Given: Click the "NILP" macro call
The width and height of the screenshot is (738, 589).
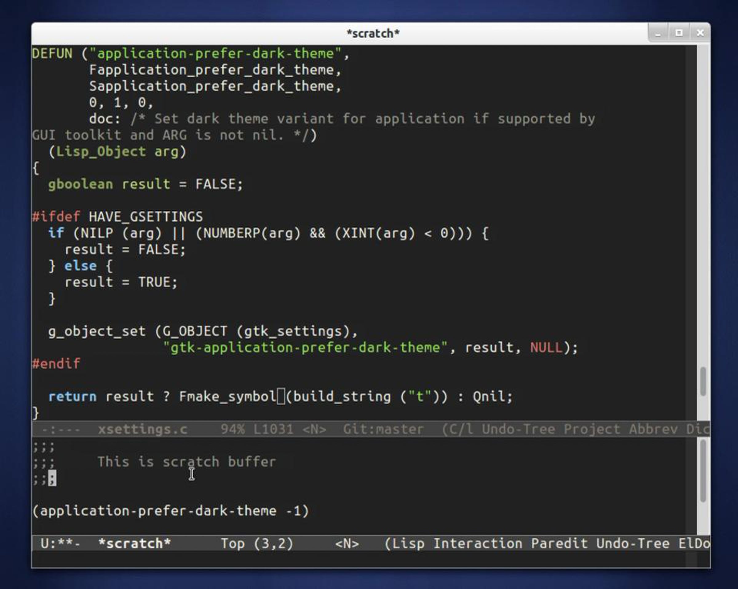Looking at the screenshot, I should tap(97, 233).
